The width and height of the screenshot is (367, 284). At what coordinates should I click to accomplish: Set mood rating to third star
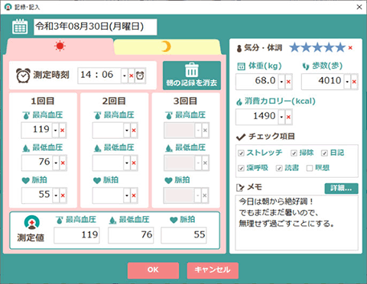point(317,47)
